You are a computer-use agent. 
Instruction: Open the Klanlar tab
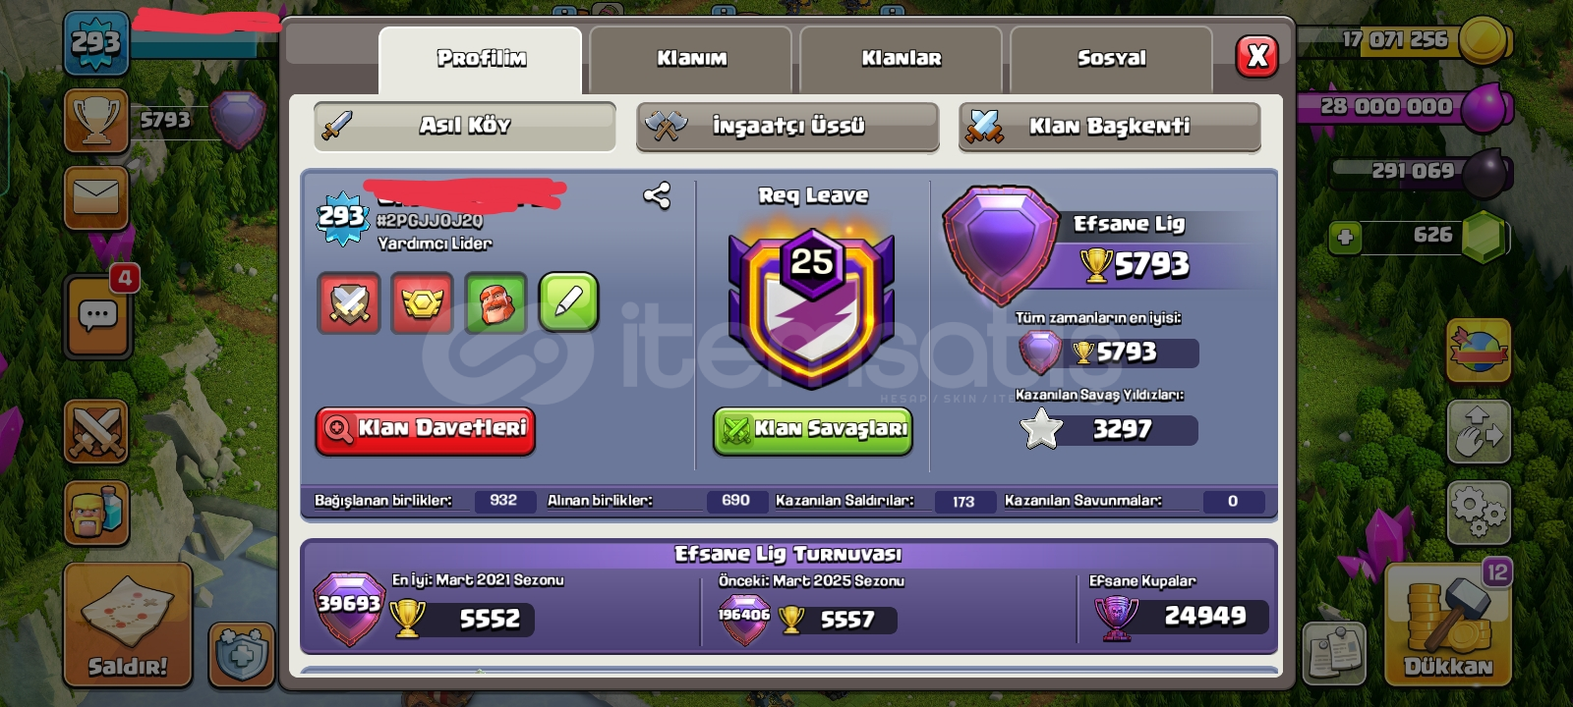pos(902,59)
